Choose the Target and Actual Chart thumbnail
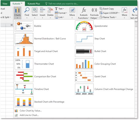Image resolution: width=139 pixels, height=120 pixels. [x=24, y=51]
